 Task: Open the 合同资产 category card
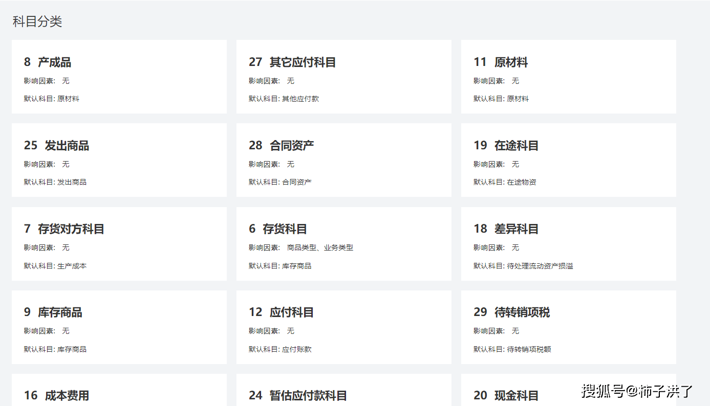[x=343, y=160]
